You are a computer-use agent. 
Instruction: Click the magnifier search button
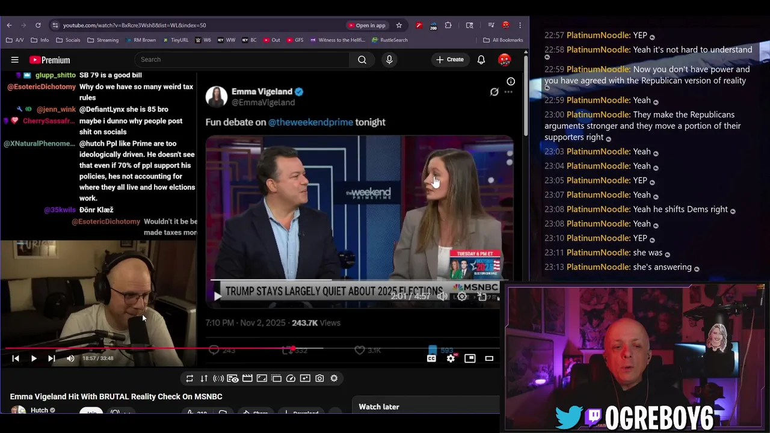362,60
